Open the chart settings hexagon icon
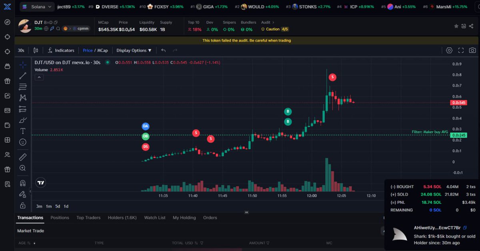This screenshot has height=251, width=480. [x=449, y=50]
